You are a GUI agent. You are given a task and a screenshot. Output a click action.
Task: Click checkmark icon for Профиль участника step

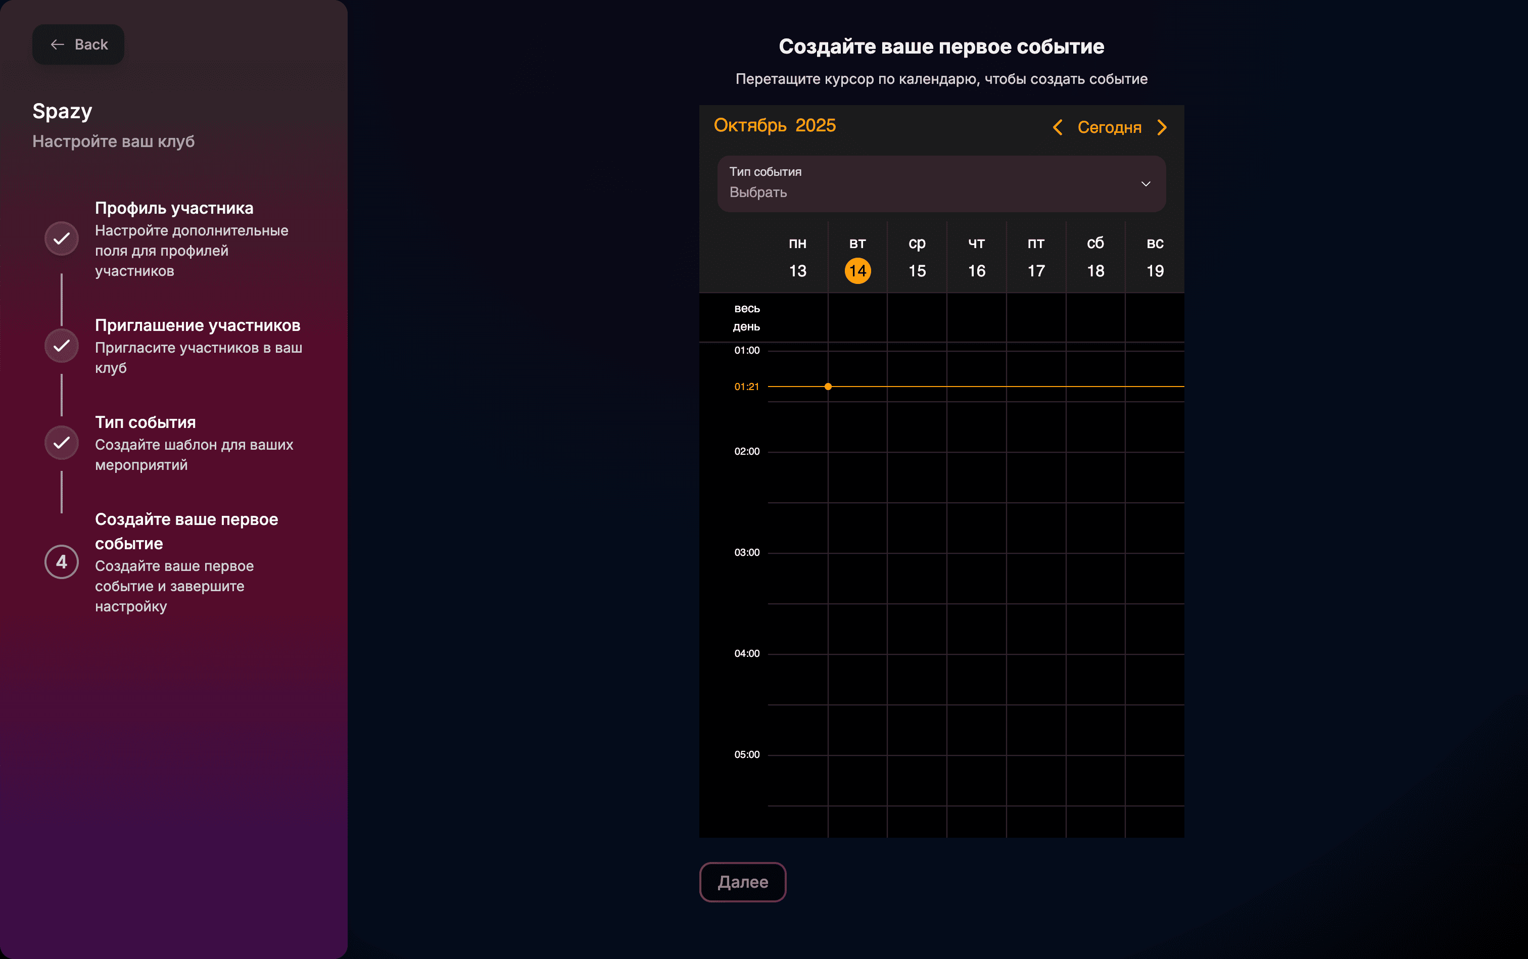tap(62, 238)
